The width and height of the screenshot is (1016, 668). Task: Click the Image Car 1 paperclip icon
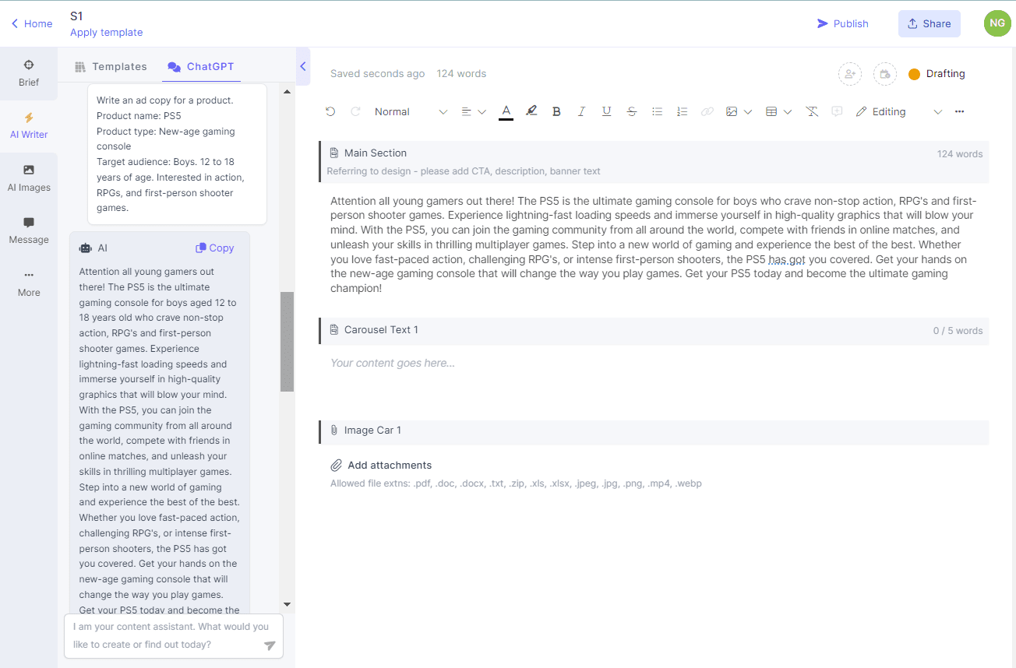point(334,430)
